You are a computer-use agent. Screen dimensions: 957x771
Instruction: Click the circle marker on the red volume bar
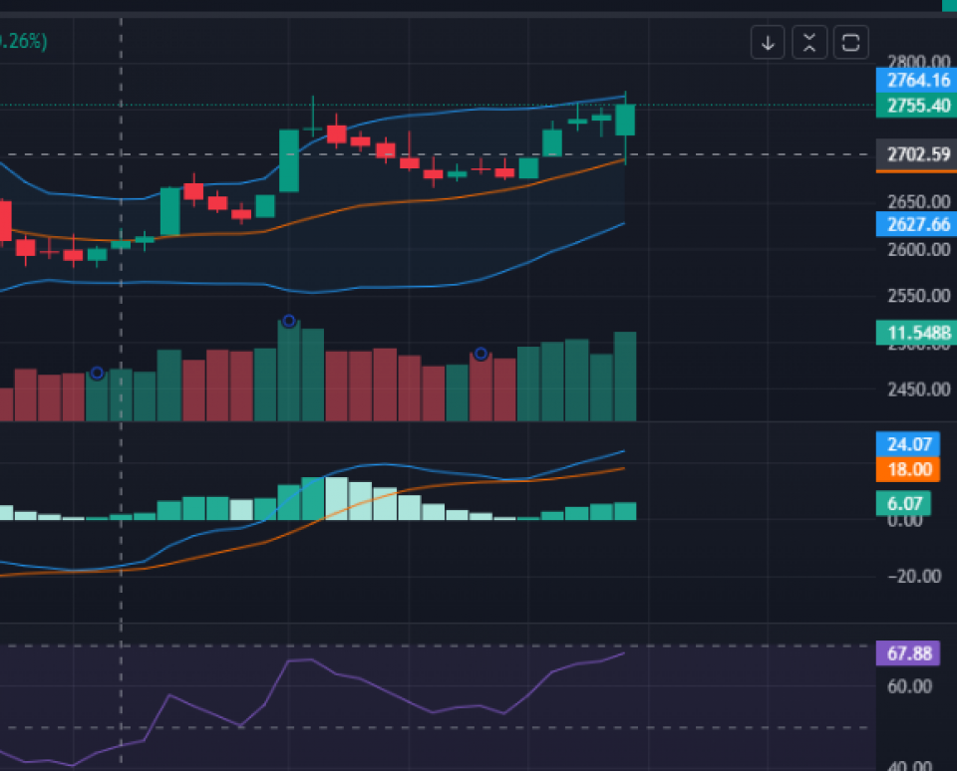pyautogui.click(x=480, y=354)
